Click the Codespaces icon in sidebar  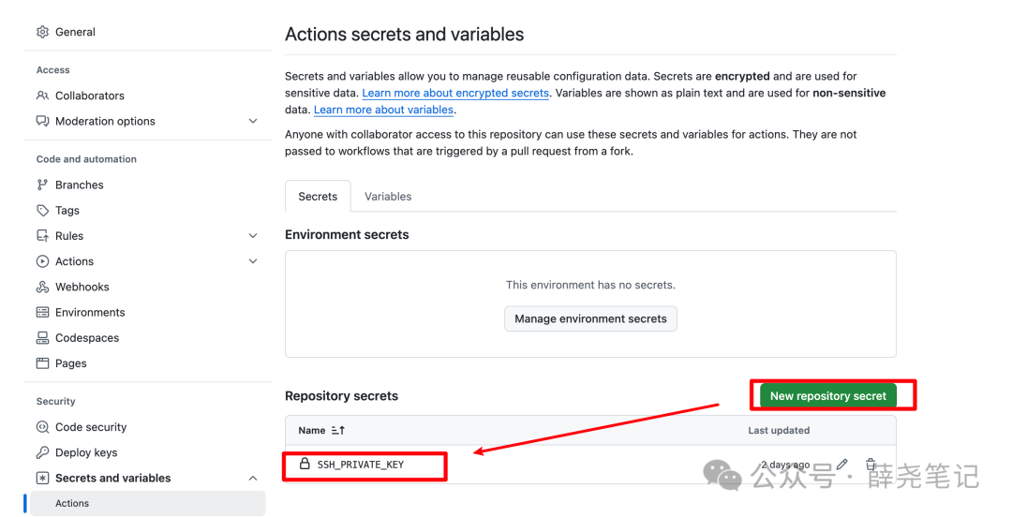(42, 338)
